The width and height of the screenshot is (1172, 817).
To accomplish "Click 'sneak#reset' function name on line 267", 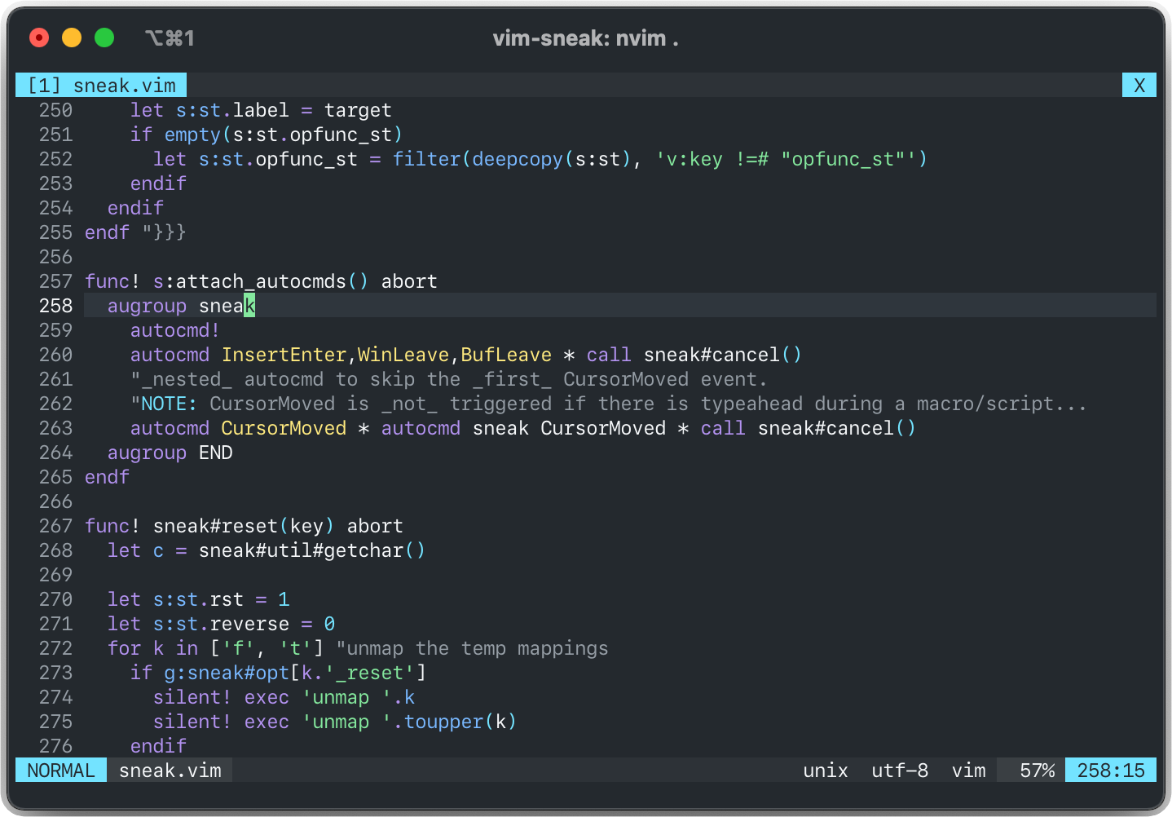I will 215,526.
